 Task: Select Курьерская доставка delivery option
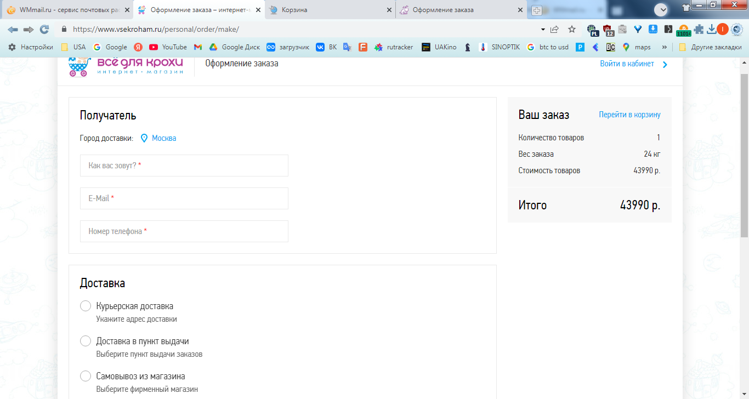click(x=86, y=306)
